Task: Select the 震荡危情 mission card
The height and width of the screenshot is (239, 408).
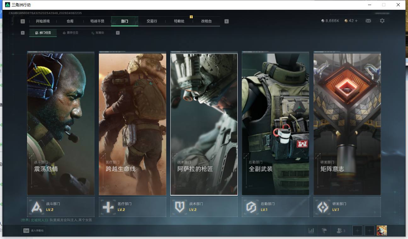Action: click(61, 124)
